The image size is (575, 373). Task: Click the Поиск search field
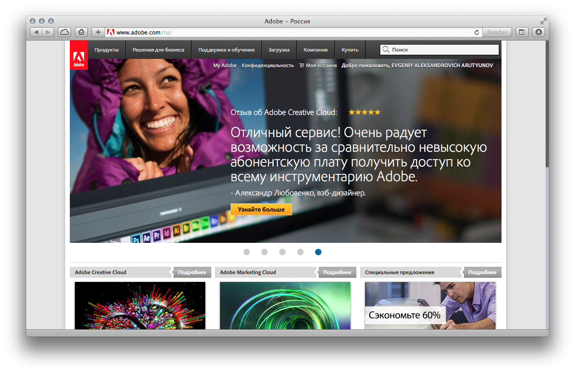443,50
